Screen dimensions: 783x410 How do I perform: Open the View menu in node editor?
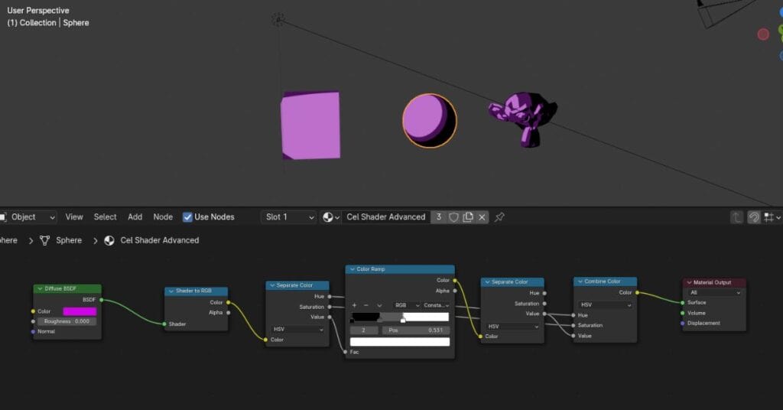pyautogui.click(x=74, y=217)
